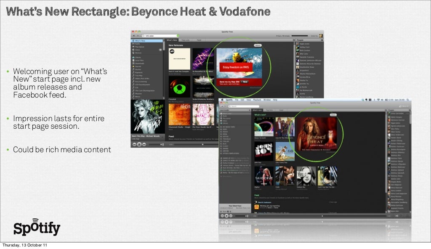Click the speaker icon in rear window
This screenshot has height=249, width=431.
click(x=162, y=144)
